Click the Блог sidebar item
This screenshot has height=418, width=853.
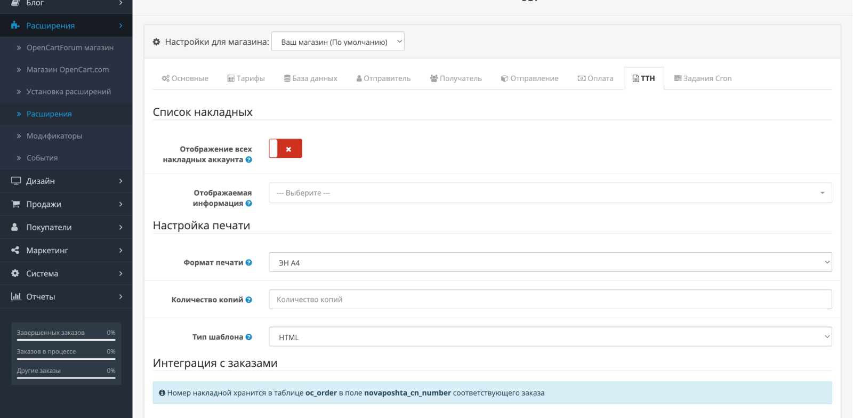coord(66,4)
